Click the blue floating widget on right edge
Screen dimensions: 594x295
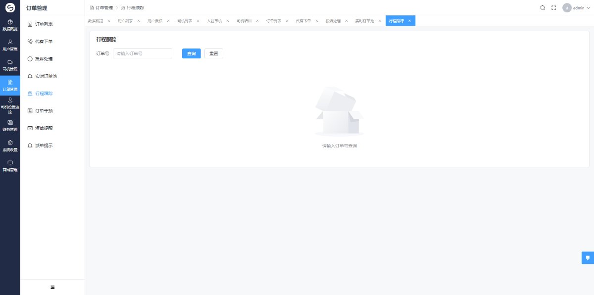[x=588, y=258]
